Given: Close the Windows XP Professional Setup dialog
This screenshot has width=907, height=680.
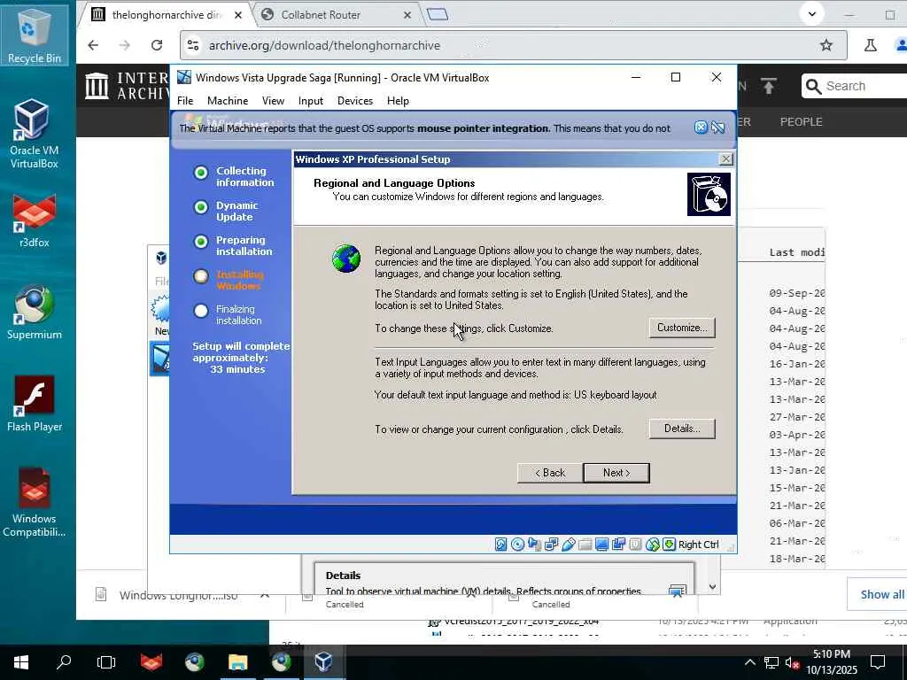Looking at the screenshot, I should (725, 159).
